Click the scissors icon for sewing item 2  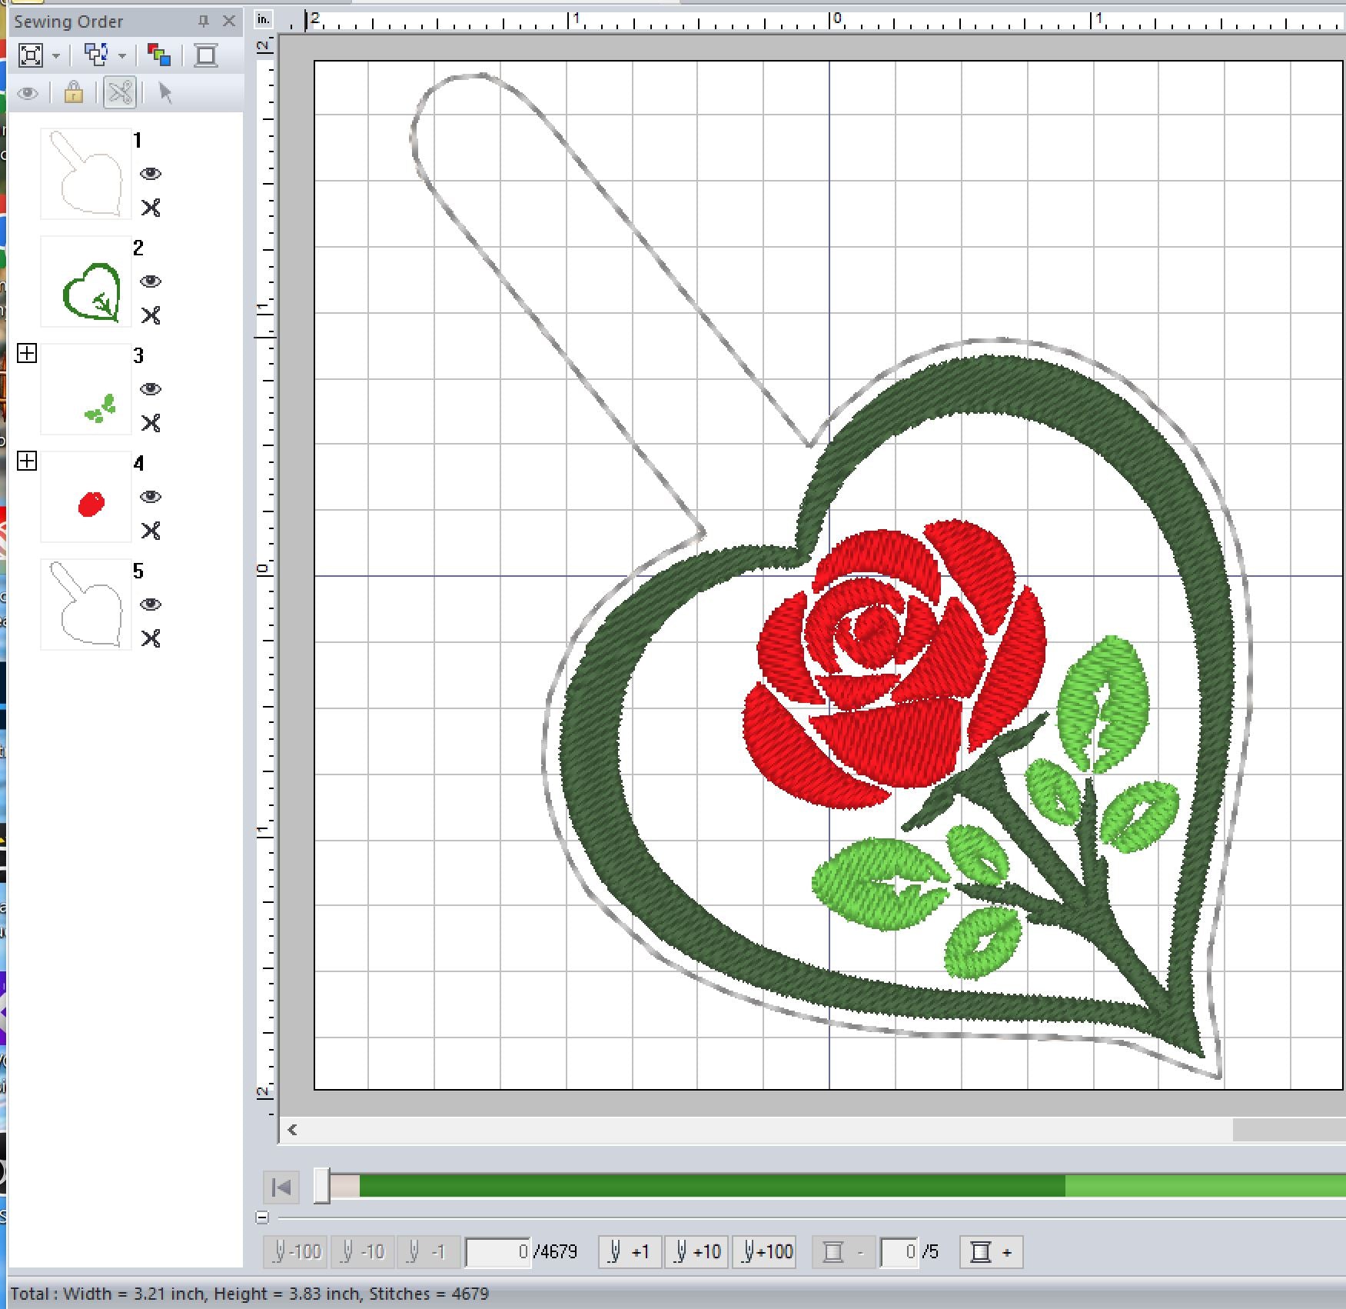click(151, 315)
